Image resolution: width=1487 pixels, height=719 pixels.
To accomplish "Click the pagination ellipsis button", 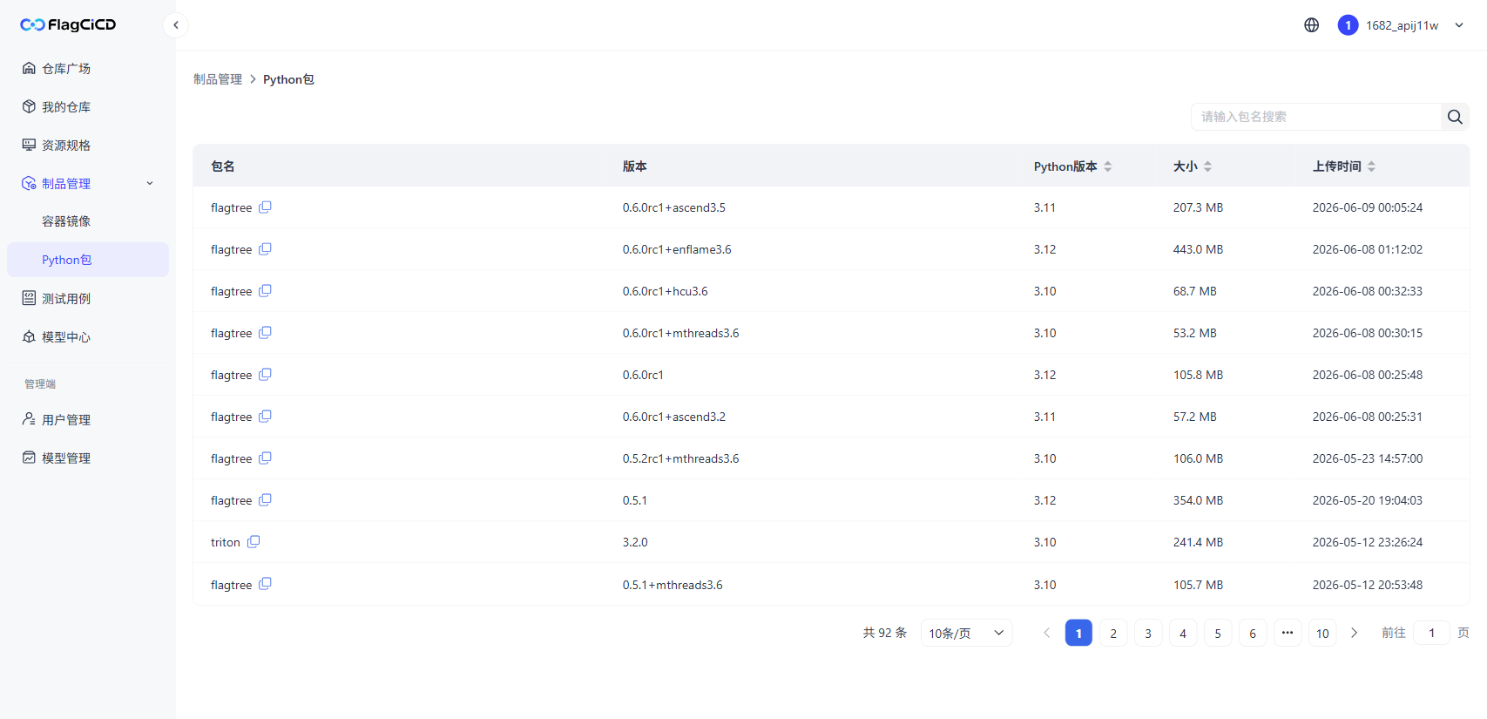I will tap(1288, 633).
